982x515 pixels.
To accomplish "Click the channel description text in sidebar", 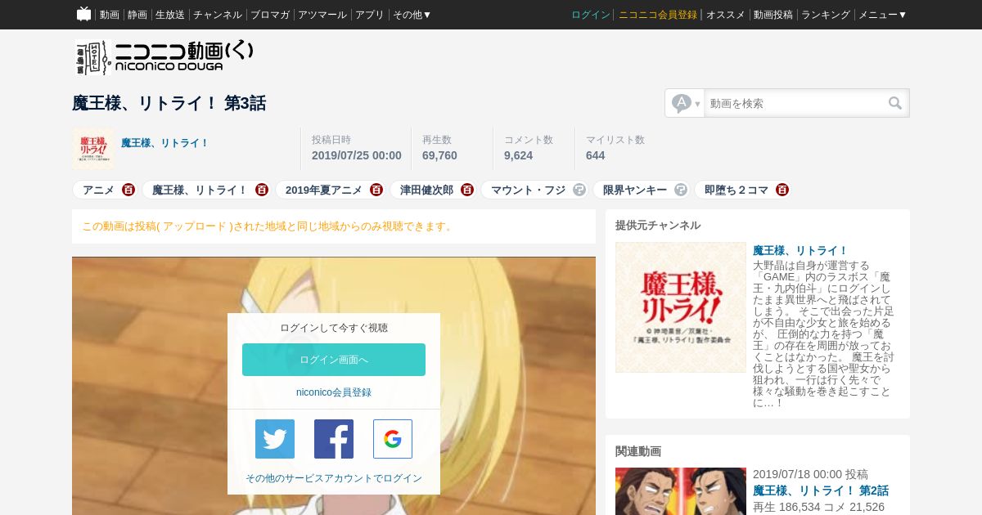I will [824, 334].
